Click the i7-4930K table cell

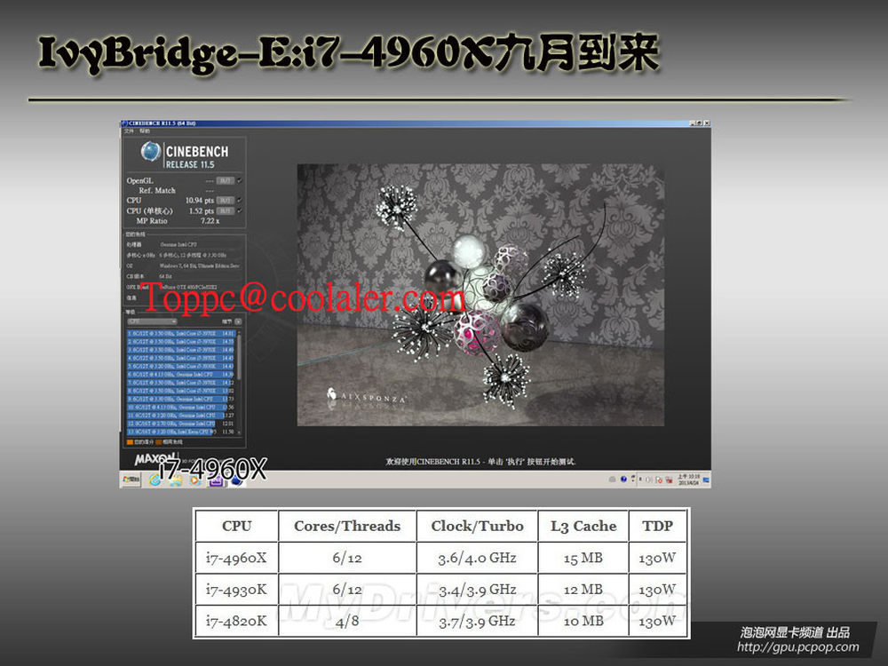coord(237,590)
